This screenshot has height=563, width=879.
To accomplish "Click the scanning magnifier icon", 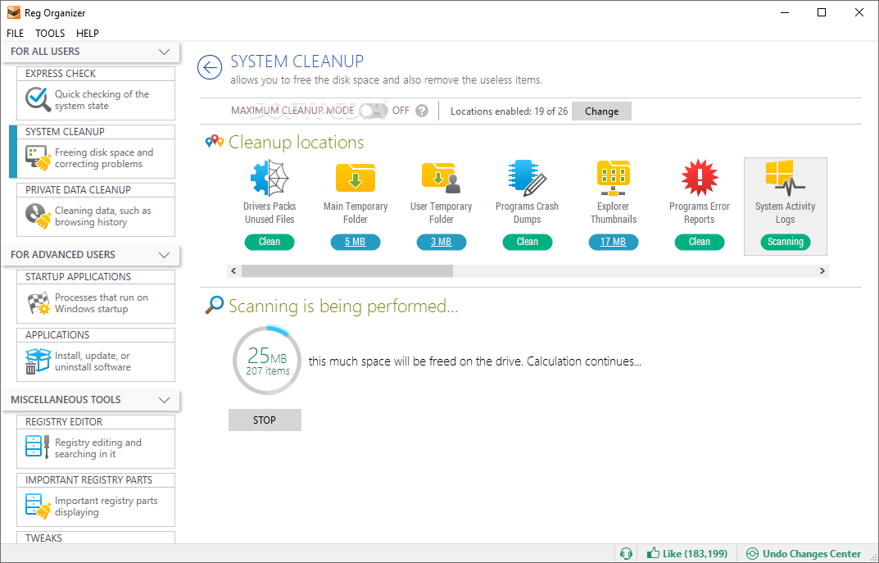I will pos(214,305).
